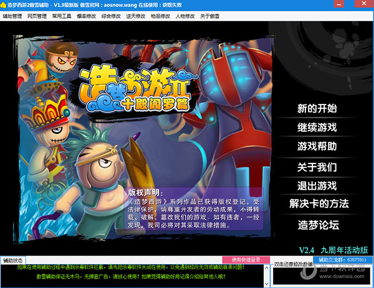Open the 逆天修改 menu
374x288 pixels.
click(136, 16)
